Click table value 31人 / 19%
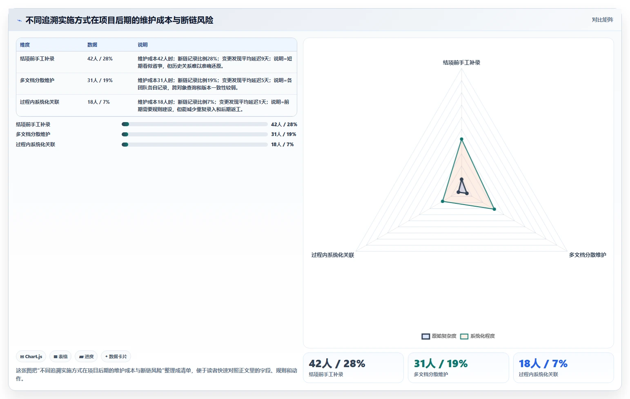Image resolution: width=630 pixels, height=399 pixels. pos(100,80)
